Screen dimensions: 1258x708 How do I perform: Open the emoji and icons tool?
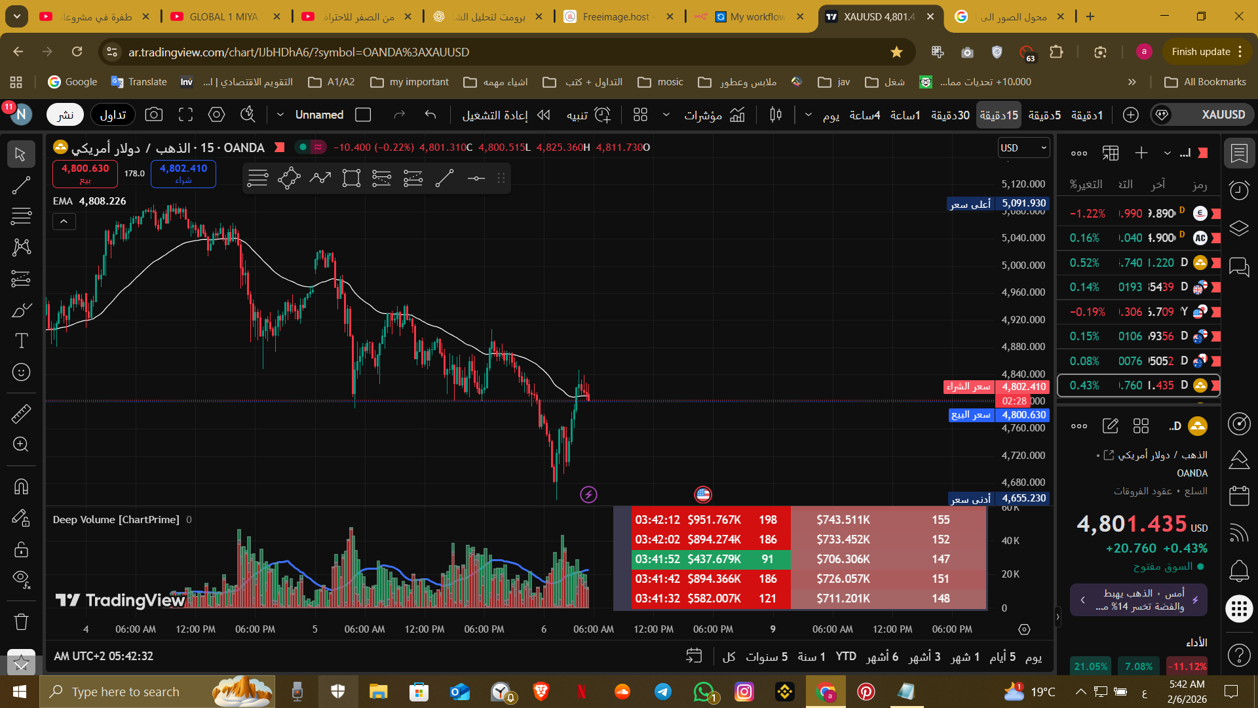tap(21, 372)
